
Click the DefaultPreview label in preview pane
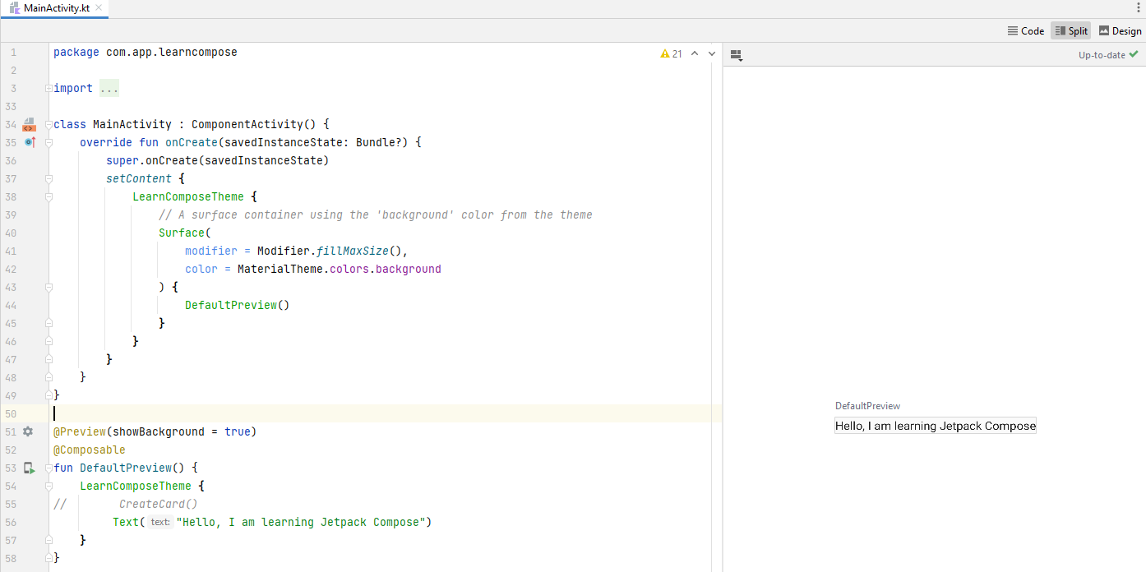[867, 406]
